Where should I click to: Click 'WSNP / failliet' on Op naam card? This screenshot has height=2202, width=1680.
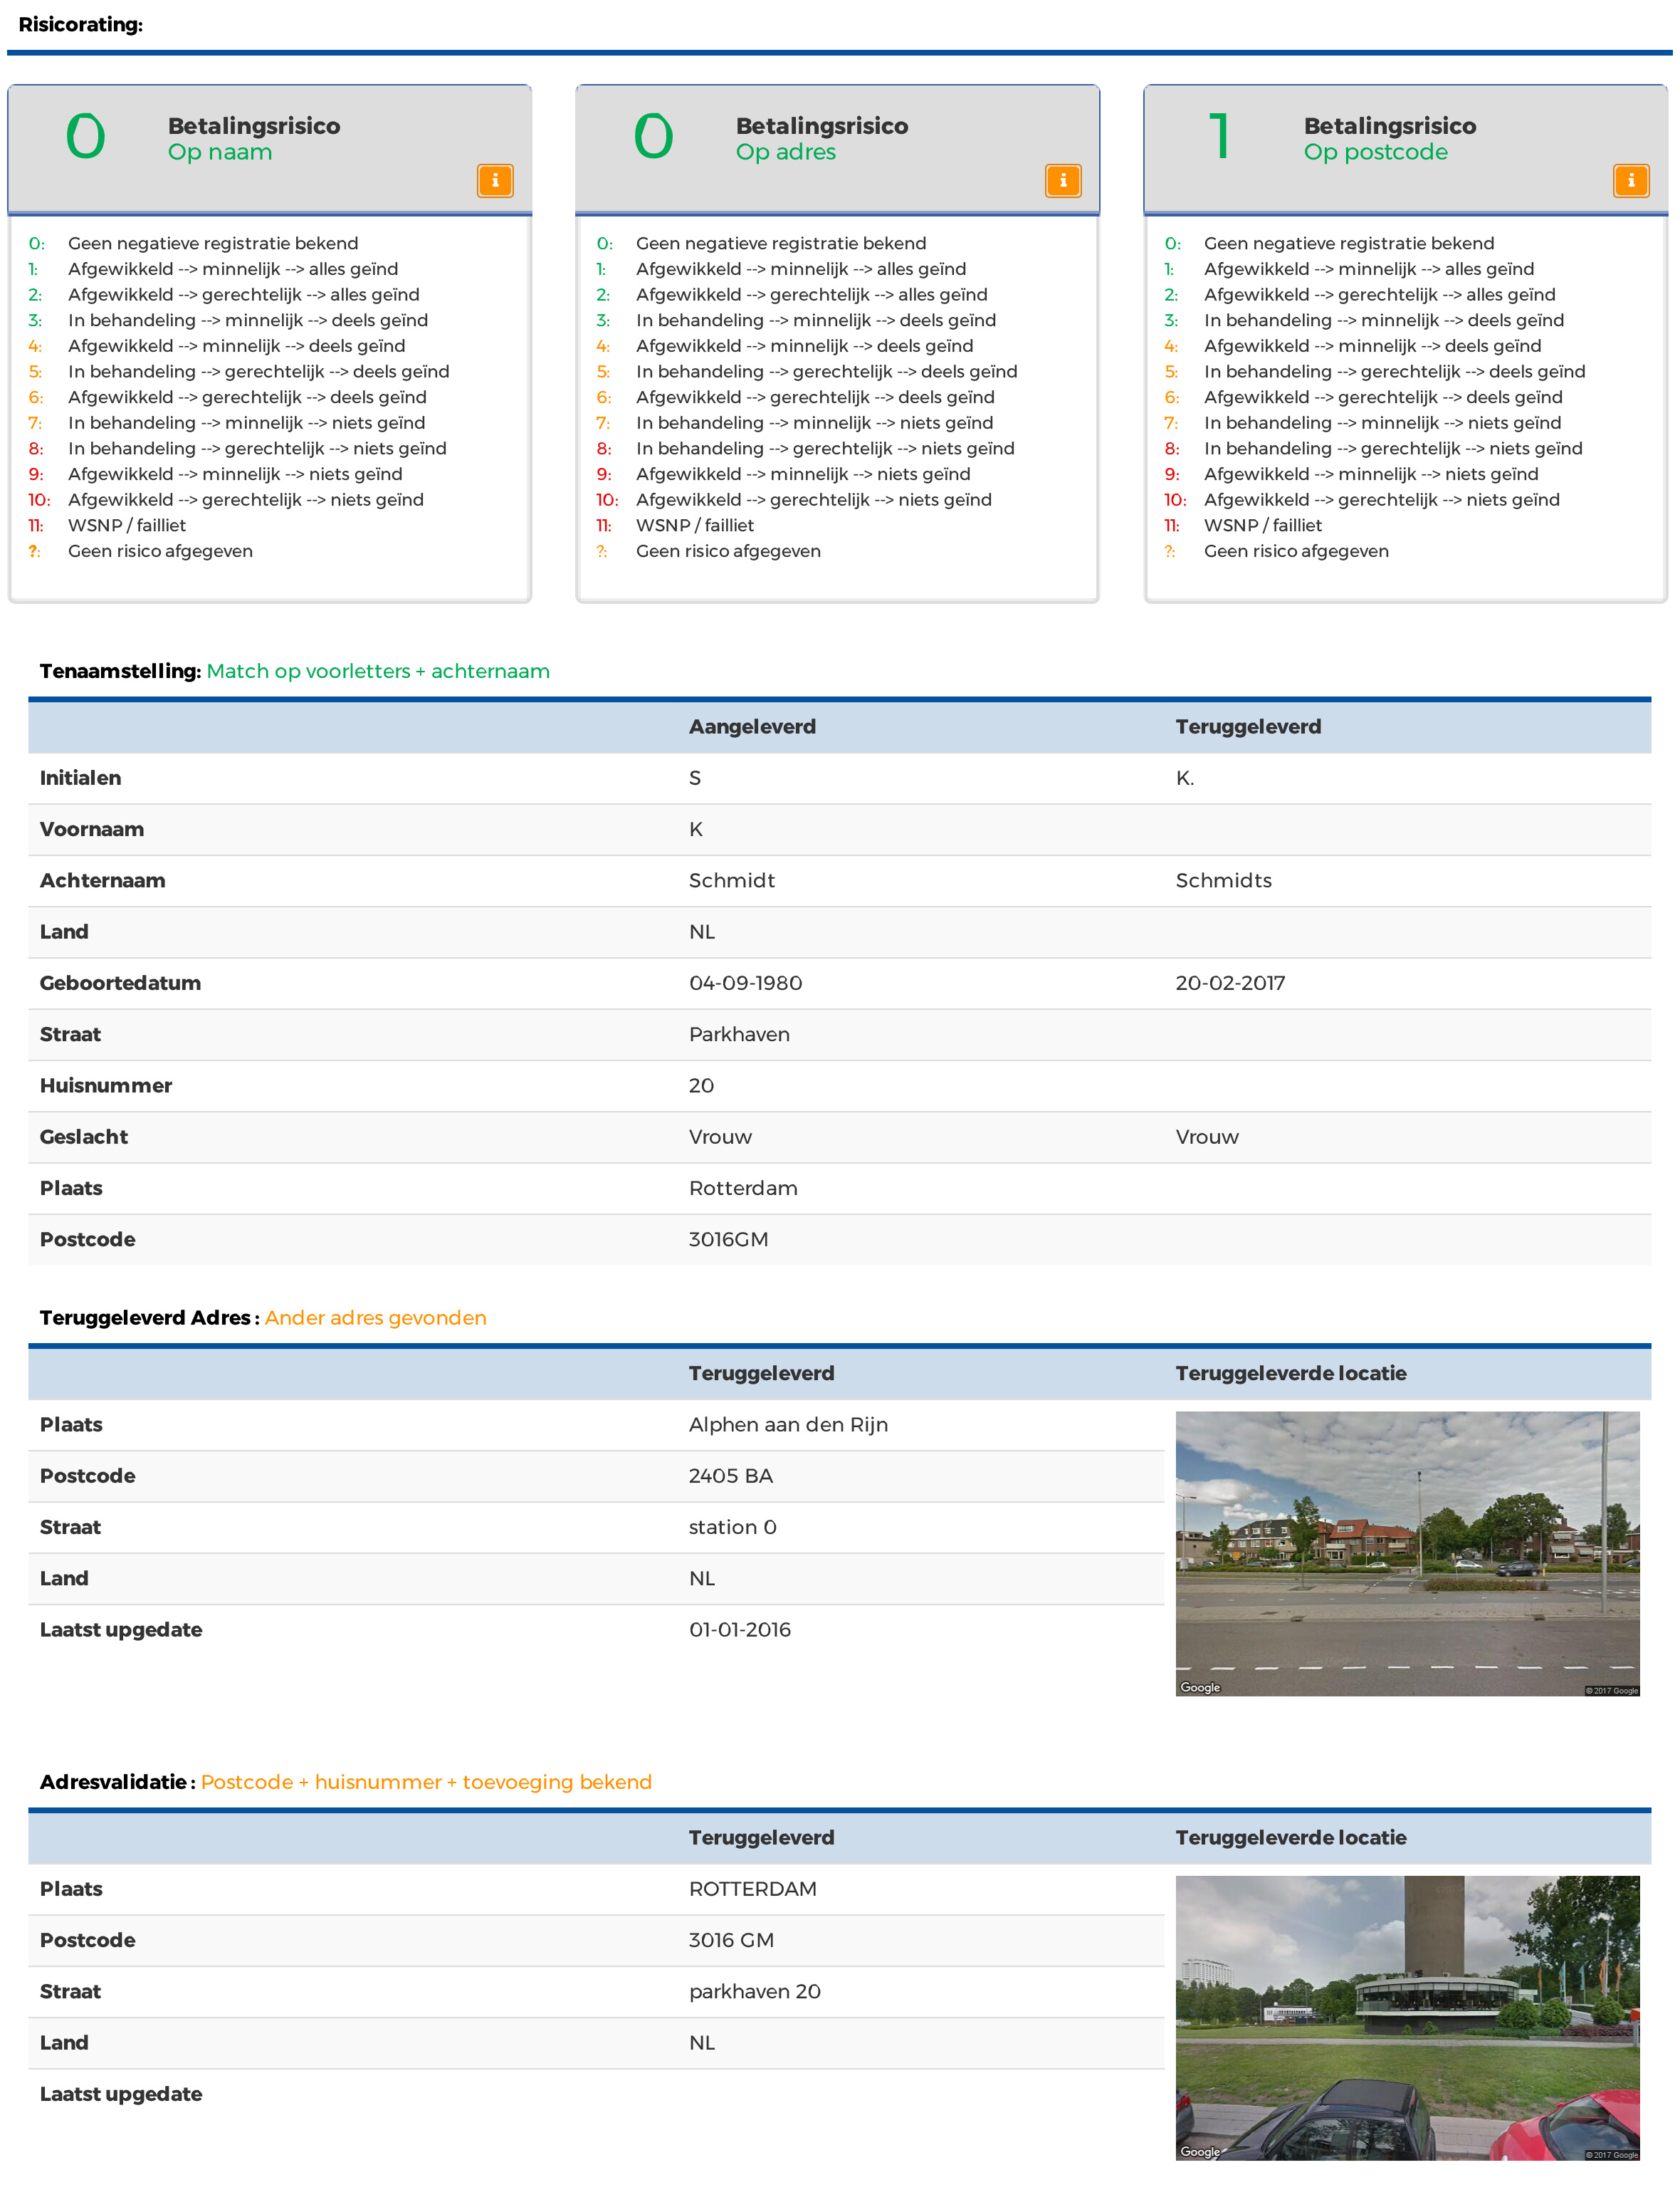(127, 526)
